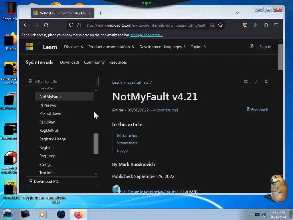Close the NotMyFault browser tab
This screenshot has height=220, width=293.
pos(90,13)
